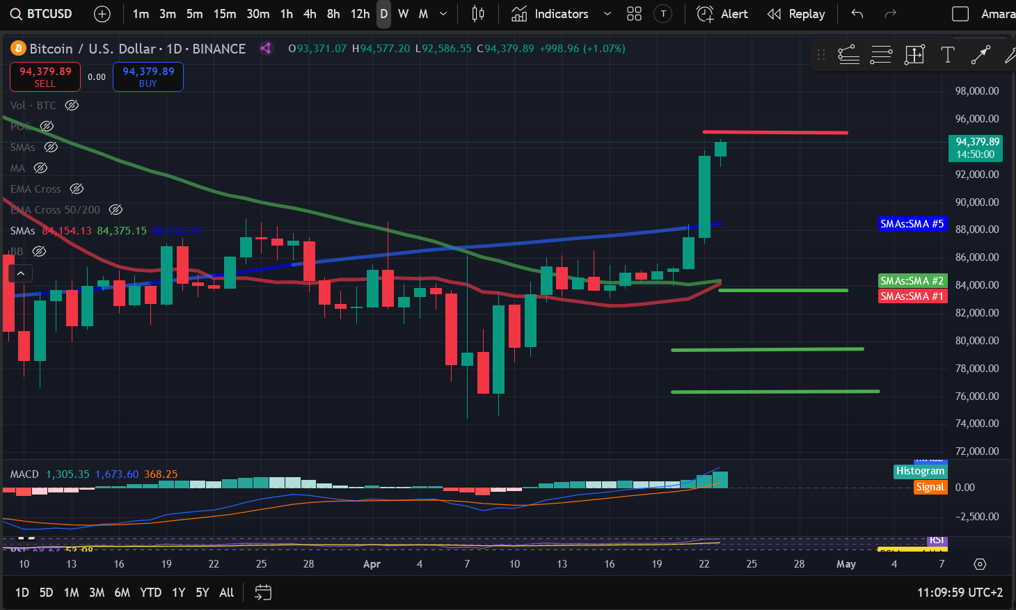Select the arrow line drawing tool
The height and width of the screenshot is (610, 1016).
981,54
